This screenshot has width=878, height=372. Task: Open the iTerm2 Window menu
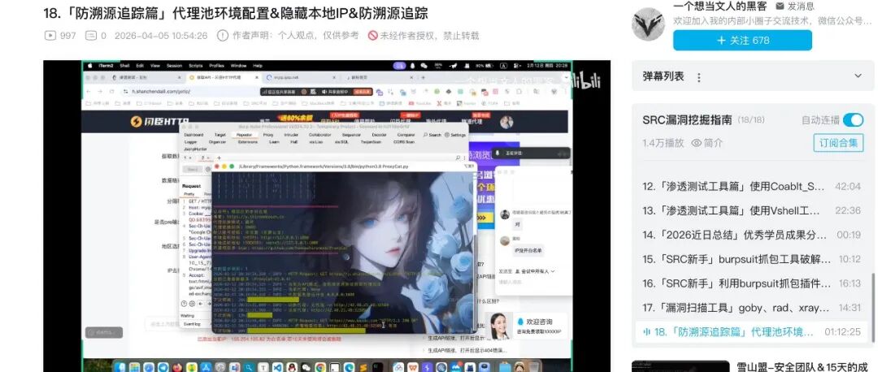click(238, 66)
